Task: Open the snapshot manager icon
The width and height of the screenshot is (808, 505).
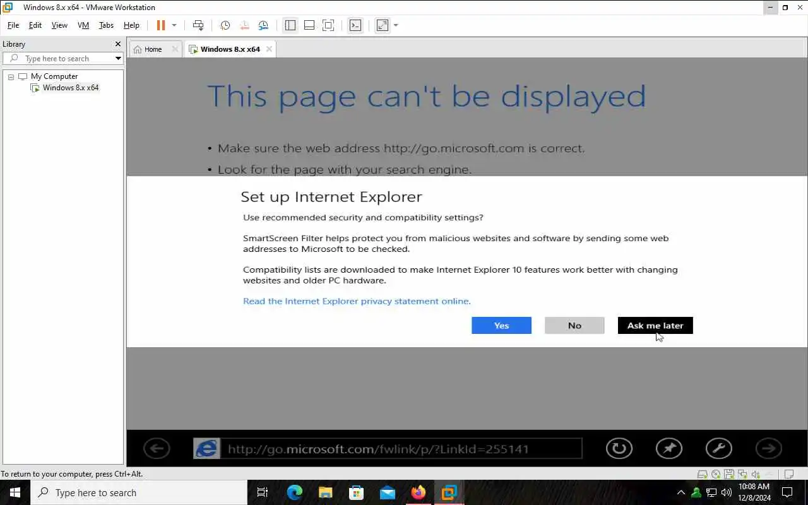Action: point(263,25)
